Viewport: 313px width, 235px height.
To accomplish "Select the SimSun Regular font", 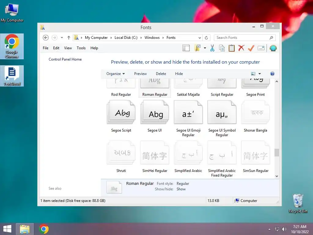I will point(256,157).
